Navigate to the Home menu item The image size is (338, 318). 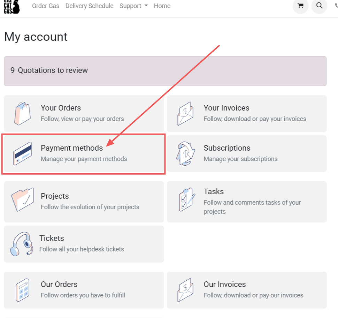coord(162,6)
